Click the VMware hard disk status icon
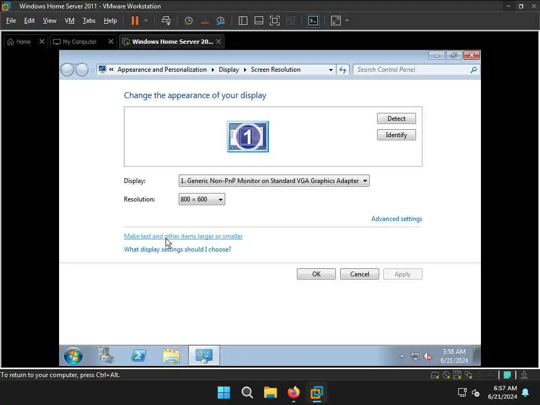 435,375
